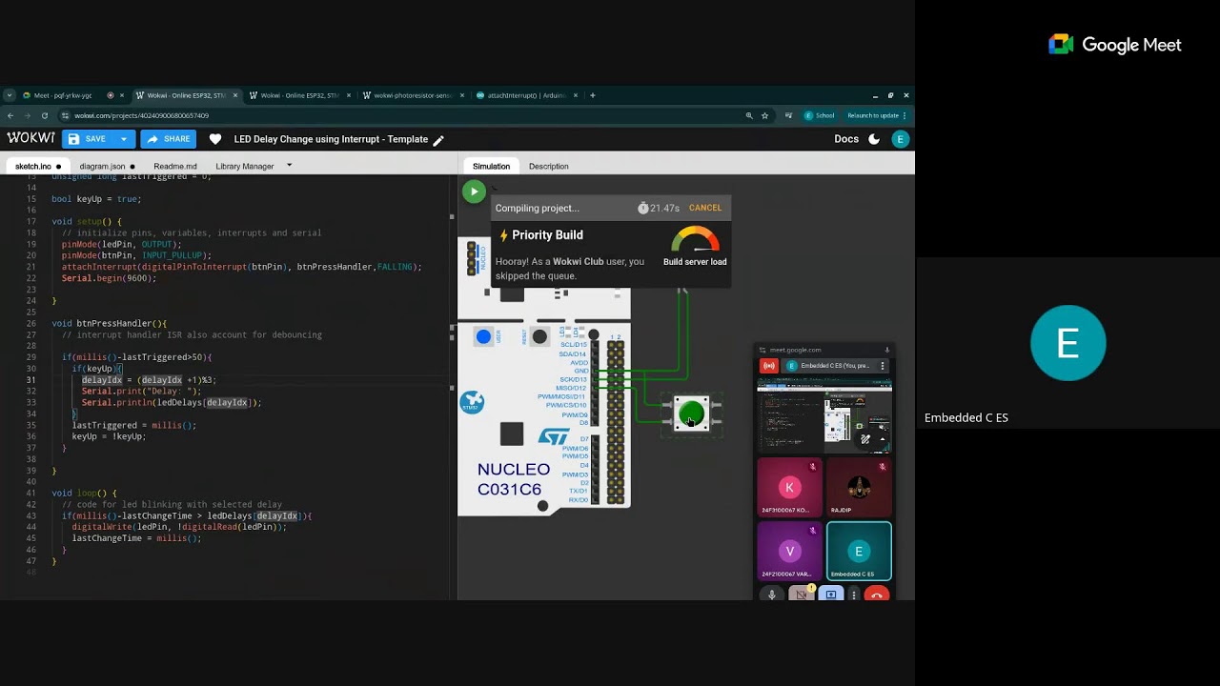Click the blue USER button on Nucleo board
The width and height of the screenshot is (1220, 686).
click(483, 336)
